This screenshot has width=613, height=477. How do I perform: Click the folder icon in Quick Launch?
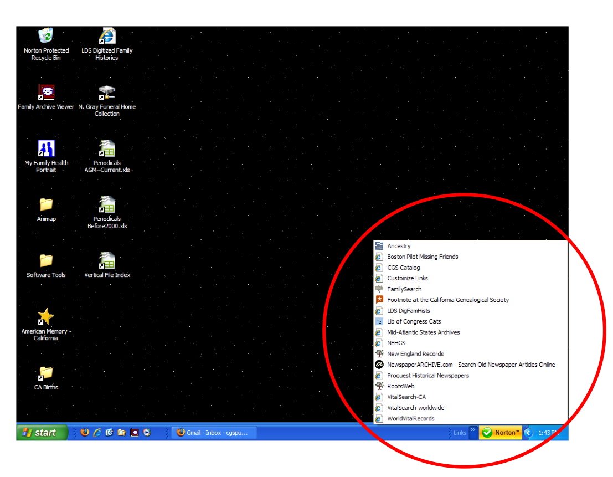tap(122, 433)
